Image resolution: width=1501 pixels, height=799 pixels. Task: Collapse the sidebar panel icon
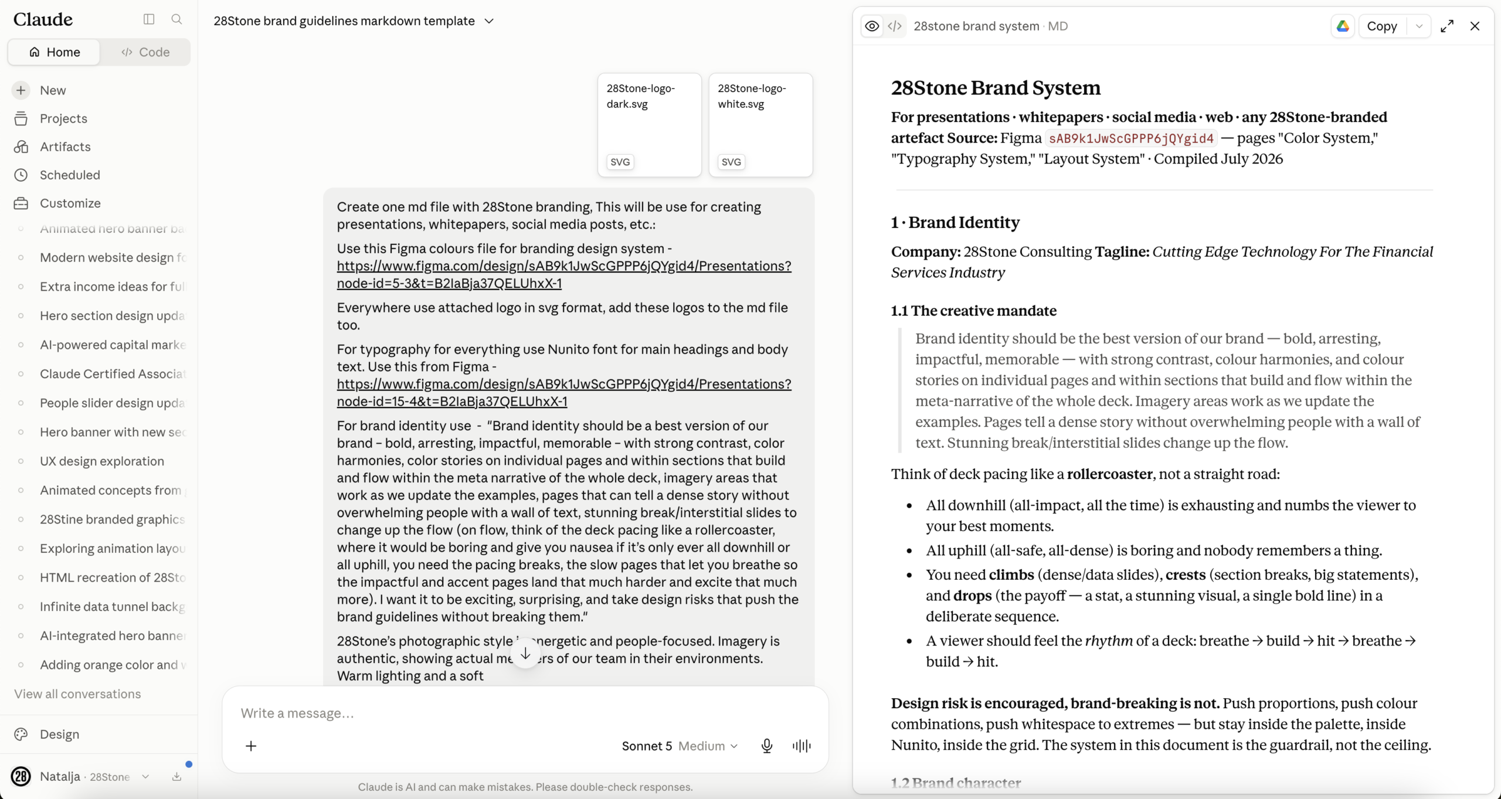[x=149, y=19]
